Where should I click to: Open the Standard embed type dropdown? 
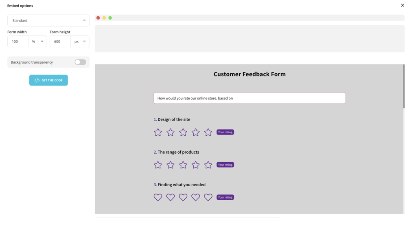pyautogui.click(x=48, y=20)
